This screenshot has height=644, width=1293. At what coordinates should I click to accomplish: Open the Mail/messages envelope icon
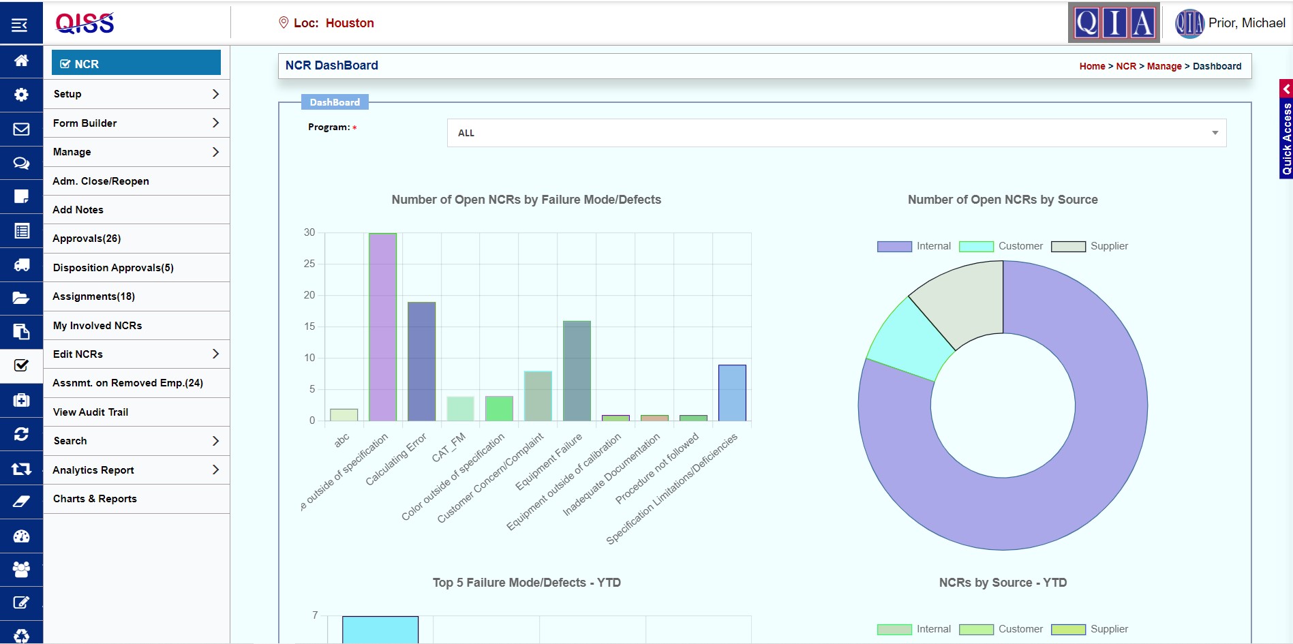pos(20,129)
